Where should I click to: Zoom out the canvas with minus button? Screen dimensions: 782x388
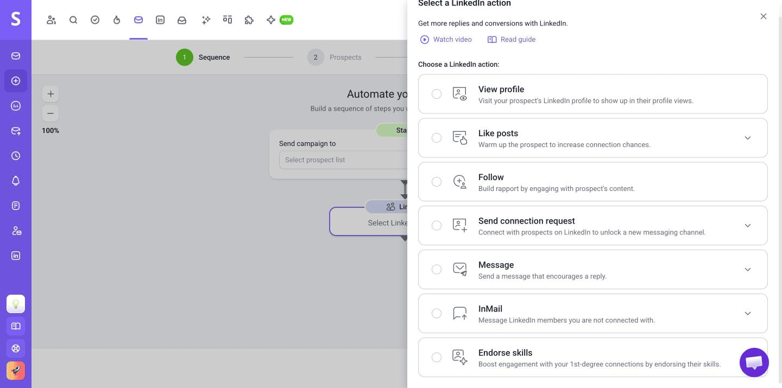coord(51,113)
